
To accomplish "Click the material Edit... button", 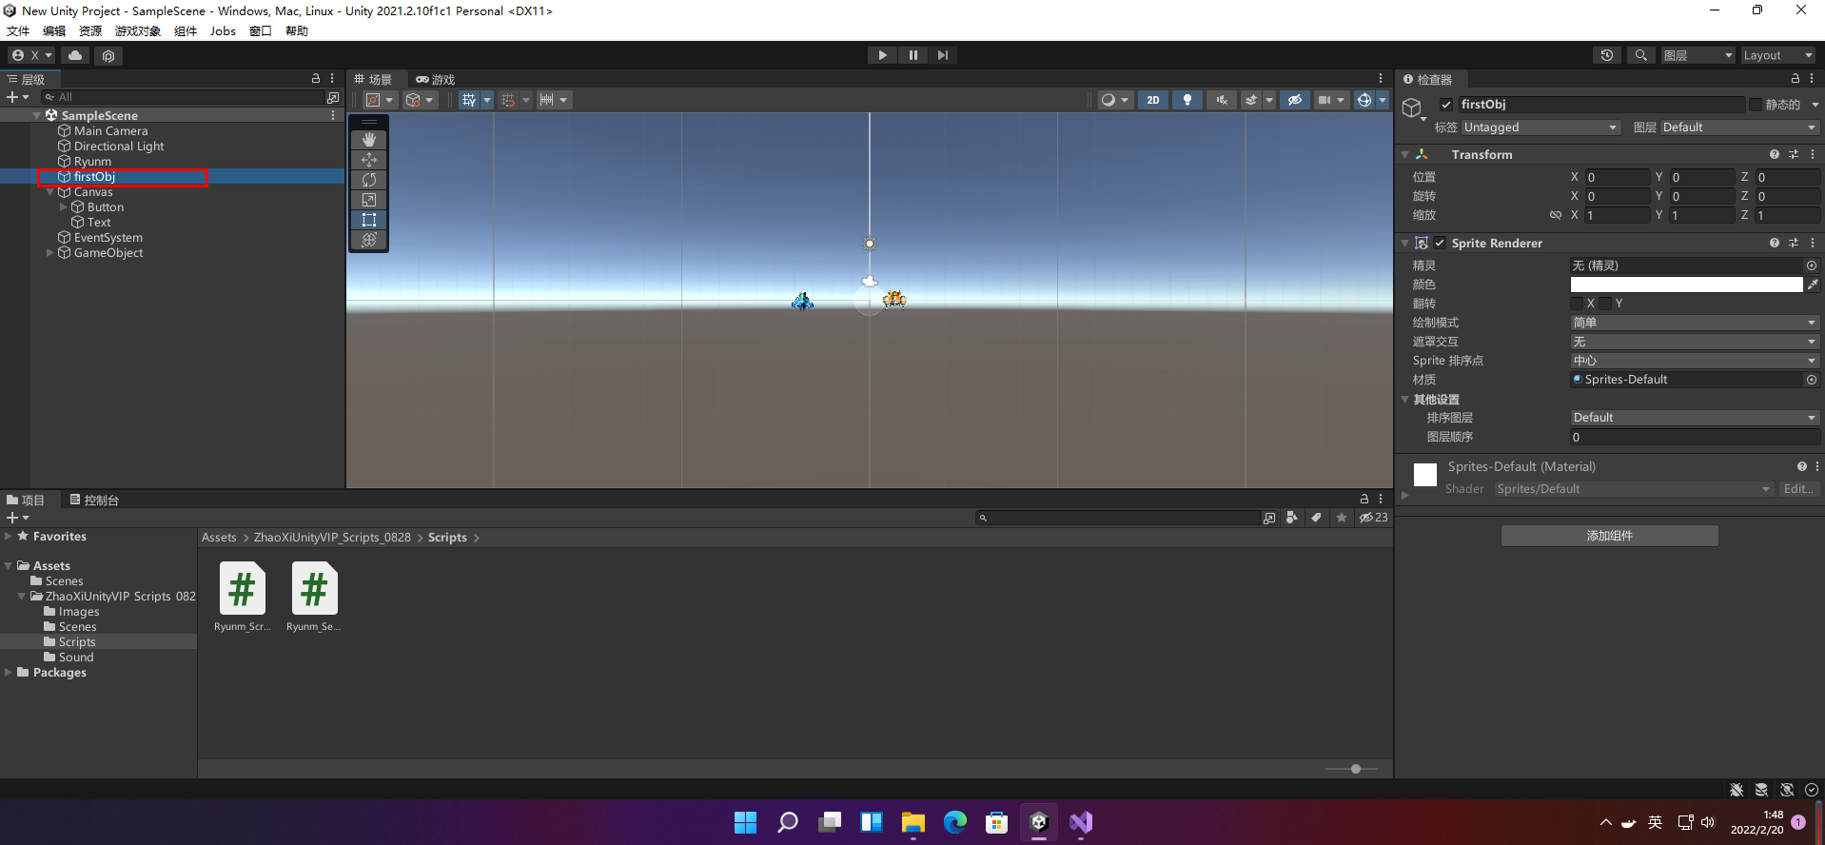I will [x=1798, y=489].
